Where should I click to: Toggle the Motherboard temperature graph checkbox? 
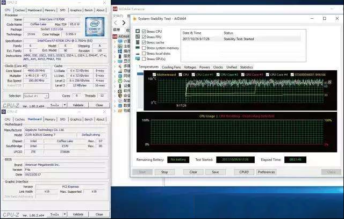tap(154, 75)
